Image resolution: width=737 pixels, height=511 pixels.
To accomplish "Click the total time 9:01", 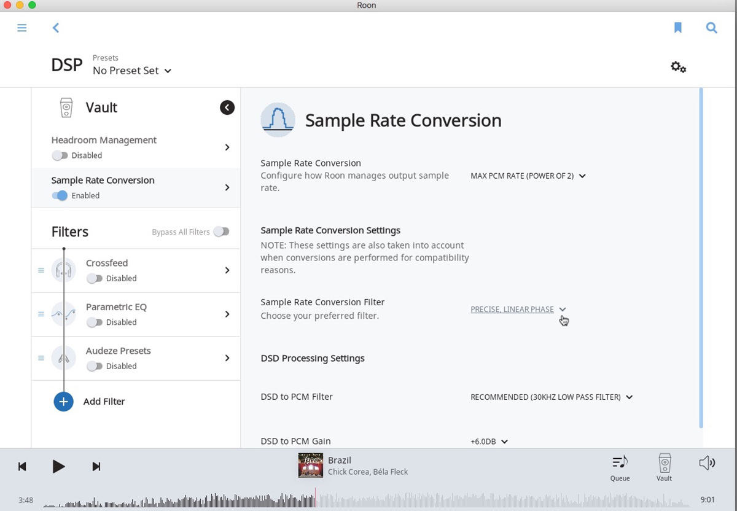I will 708,500.
